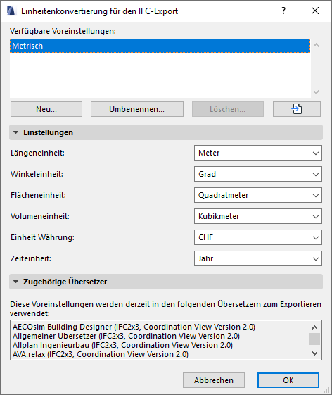Click the Neu... button

click(46, 109)
